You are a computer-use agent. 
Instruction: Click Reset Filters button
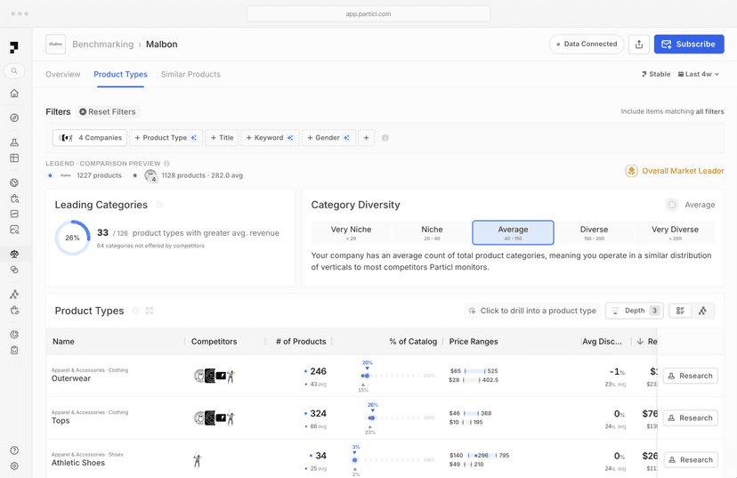(108, 112)
